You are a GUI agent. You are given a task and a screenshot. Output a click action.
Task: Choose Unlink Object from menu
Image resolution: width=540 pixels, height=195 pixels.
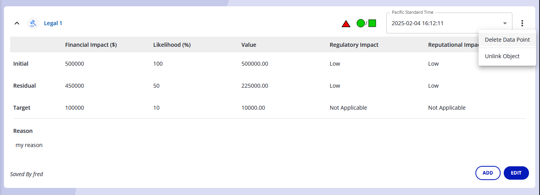click(x=502, y=56)
